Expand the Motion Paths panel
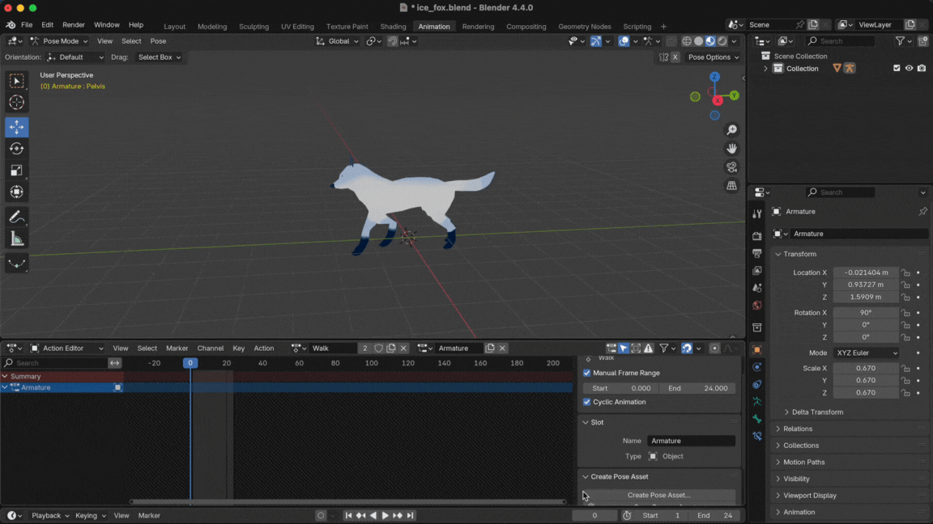The image size is (933, 524). [x=803, y=462]
